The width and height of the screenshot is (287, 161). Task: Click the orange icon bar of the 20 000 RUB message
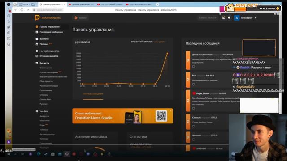pos(188,60)
